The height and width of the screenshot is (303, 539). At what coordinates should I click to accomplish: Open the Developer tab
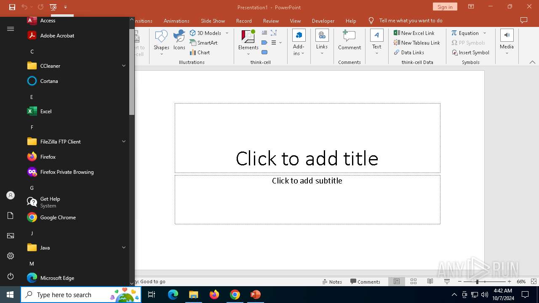coord(323,21)
